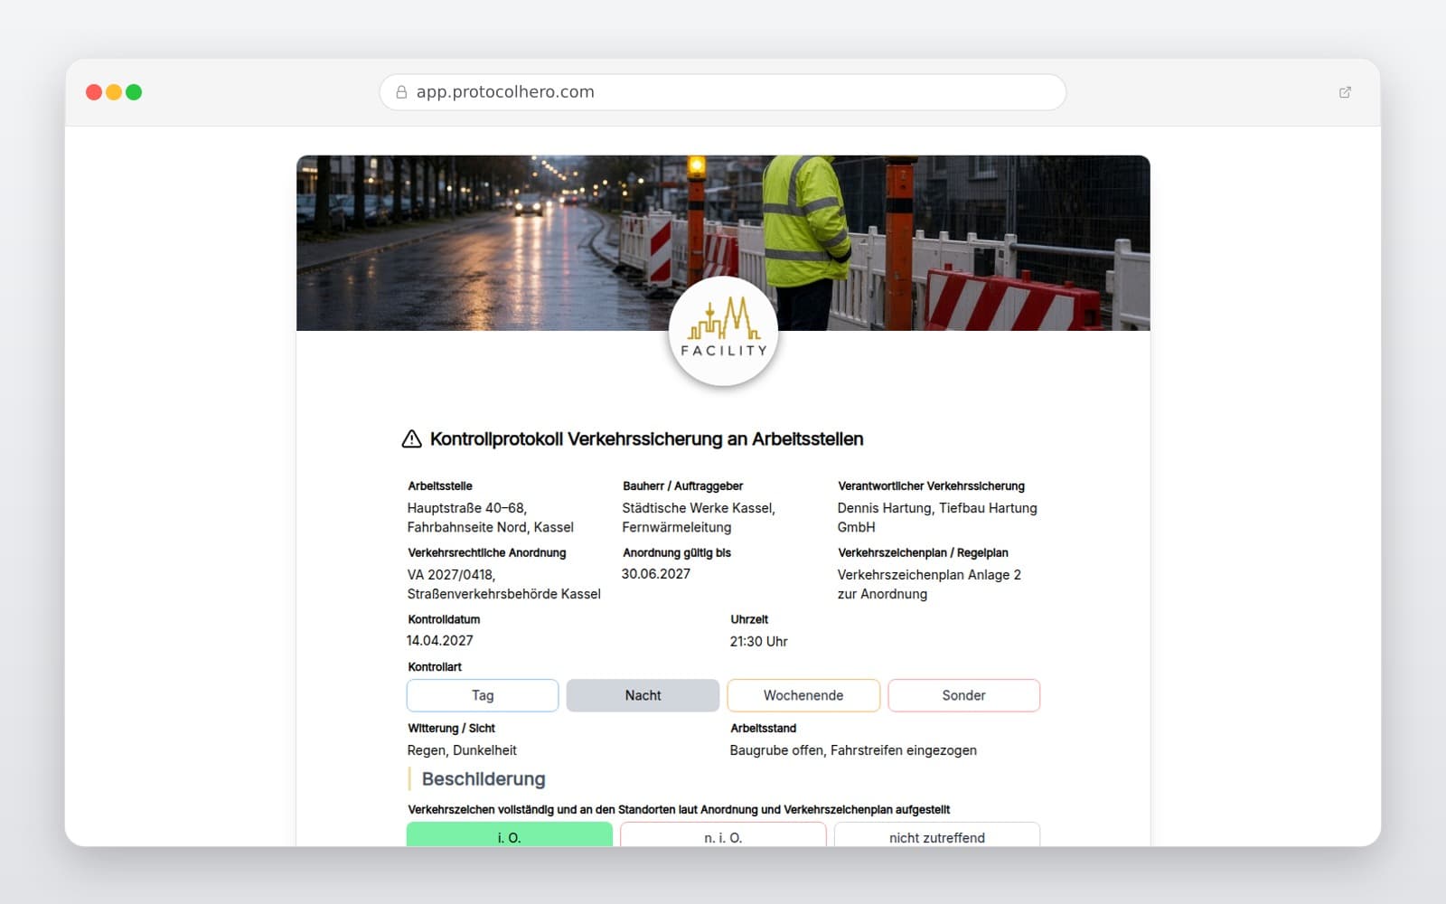Mark Verkehrszeichen item as nicht zutreffend

tap(937, 834)
